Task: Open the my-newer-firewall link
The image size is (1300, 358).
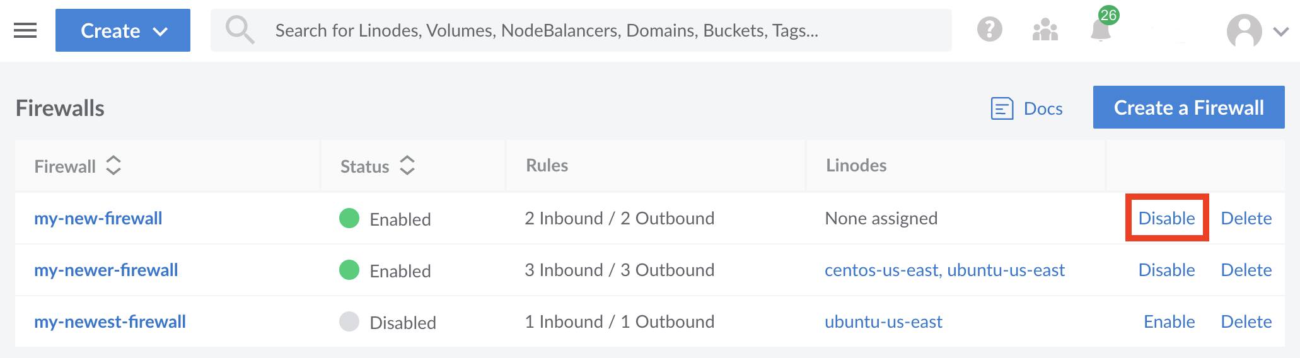Action: 106,270
